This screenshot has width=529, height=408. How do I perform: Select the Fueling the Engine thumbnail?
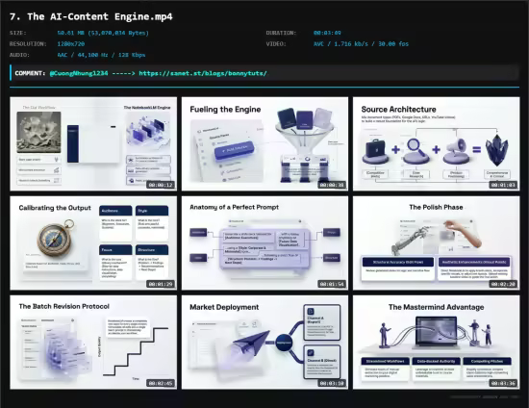tap(264, 143)
